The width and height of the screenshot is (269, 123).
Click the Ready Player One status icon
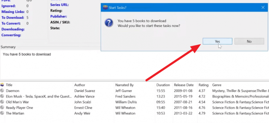click(x=2, y=108)
